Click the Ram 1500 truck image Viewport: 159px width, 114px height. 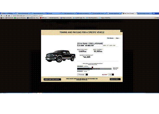61,56
